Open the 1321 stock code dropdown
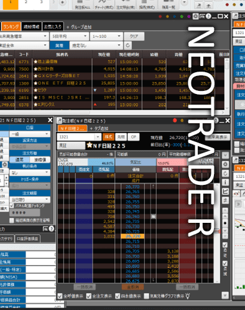The height and width of the screenshot is (310, 245). click(98, 137)
